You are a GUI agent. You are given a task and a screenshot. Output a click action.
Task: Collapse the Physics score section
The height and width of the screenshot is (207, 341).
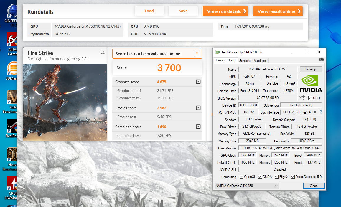[x=198, y=108]
